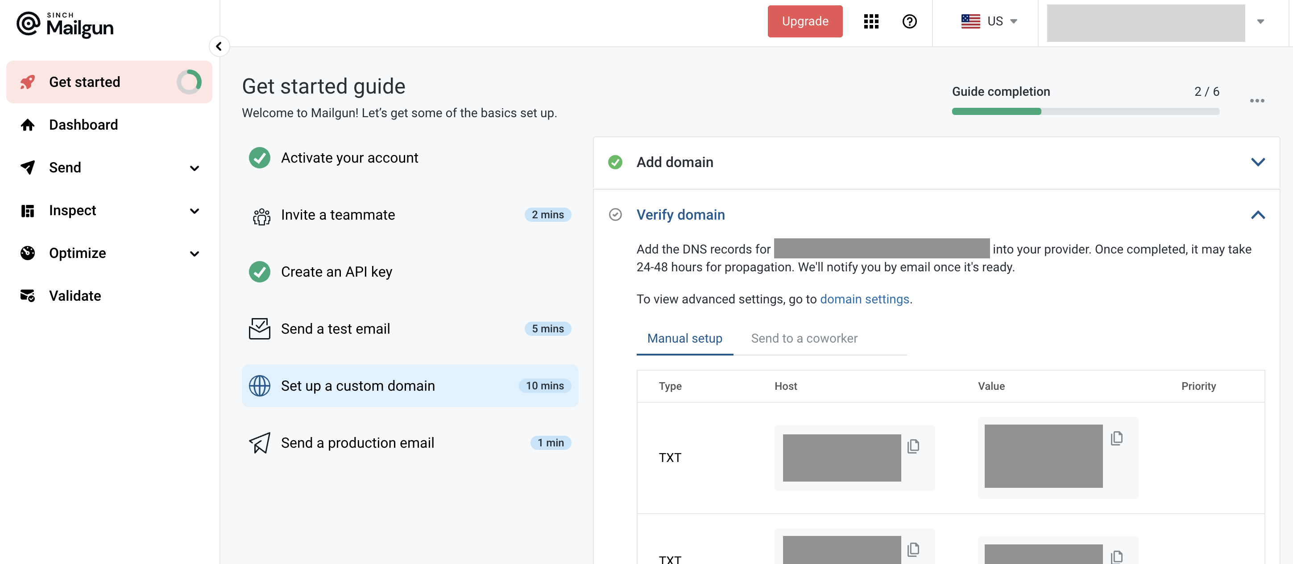Click the grey status circle beside Verify domain

pyautogui.click(x=615, y=215)
